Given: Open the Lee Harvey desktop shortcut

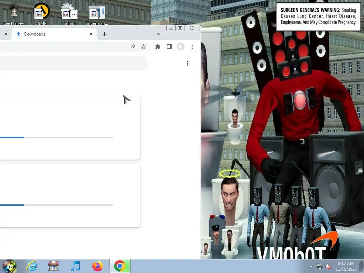Looking at the screenshot, I should [14, 14].
